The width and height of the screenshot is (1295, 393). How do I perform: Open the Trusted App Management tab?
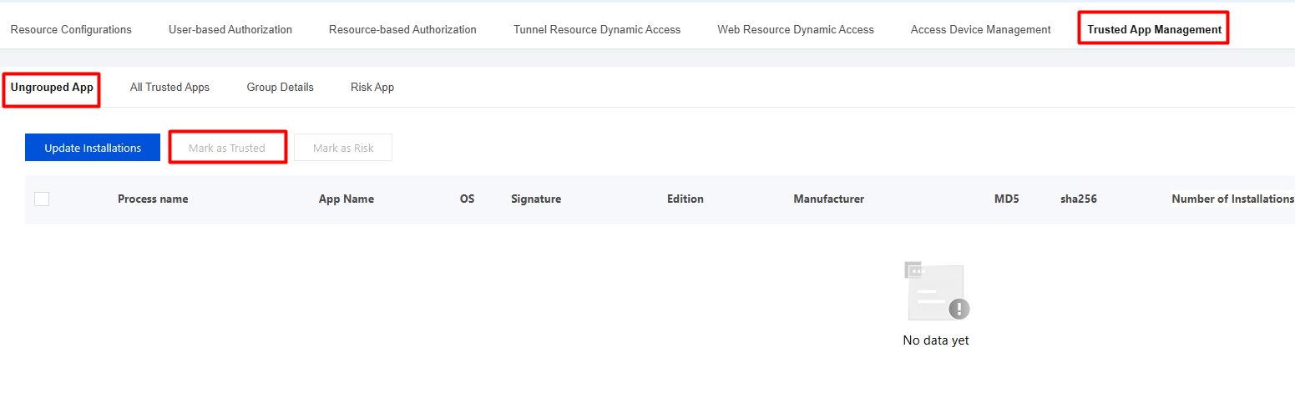tap(1154, 29)
